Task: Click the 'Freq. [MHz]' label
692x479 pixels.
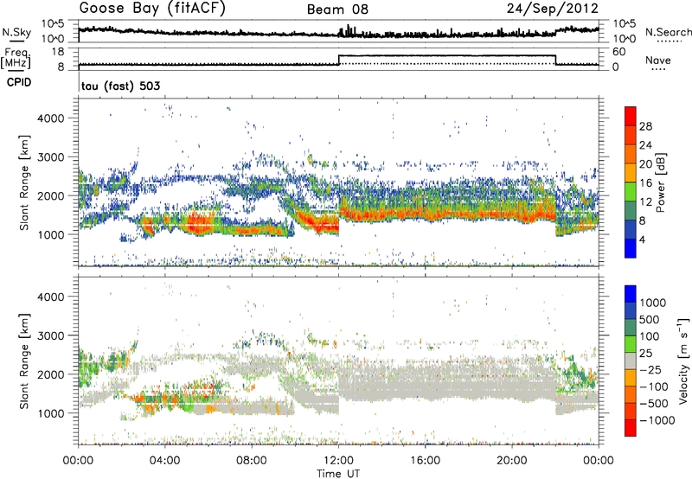Action: coord(16,58)
